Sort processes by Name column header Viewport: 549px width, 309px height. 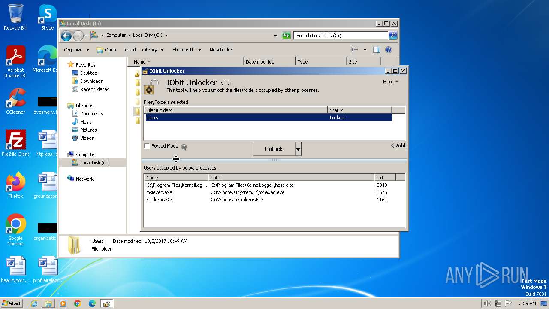point(176,177)
